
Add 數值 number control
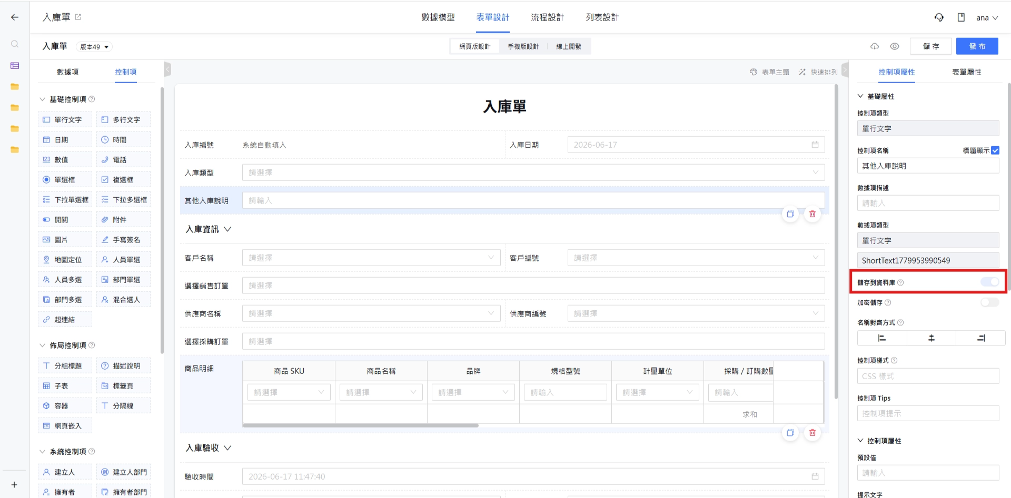[65, 160]
